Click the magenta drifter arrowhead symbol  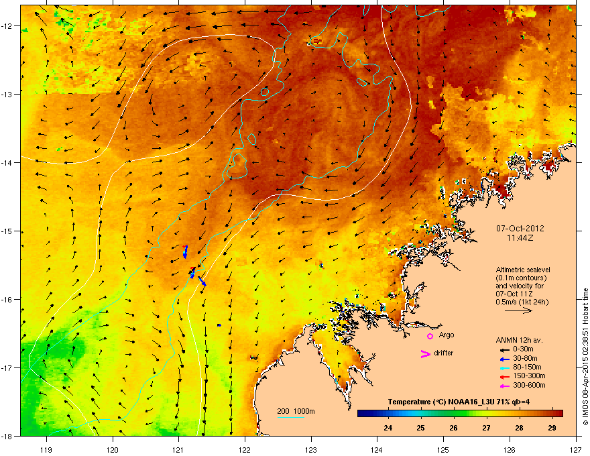point(425,353)
